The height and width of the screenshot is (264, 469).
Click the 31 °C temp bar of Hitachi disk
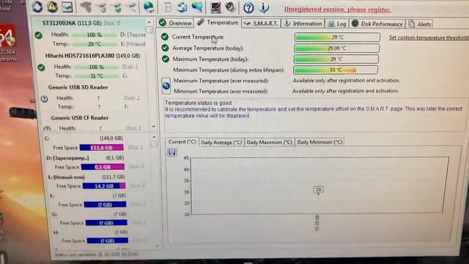96,76
